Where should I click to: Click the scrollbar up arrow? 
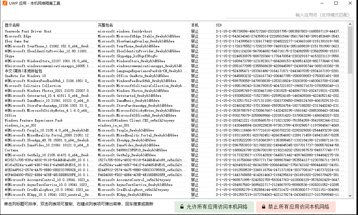coord(350,24)
